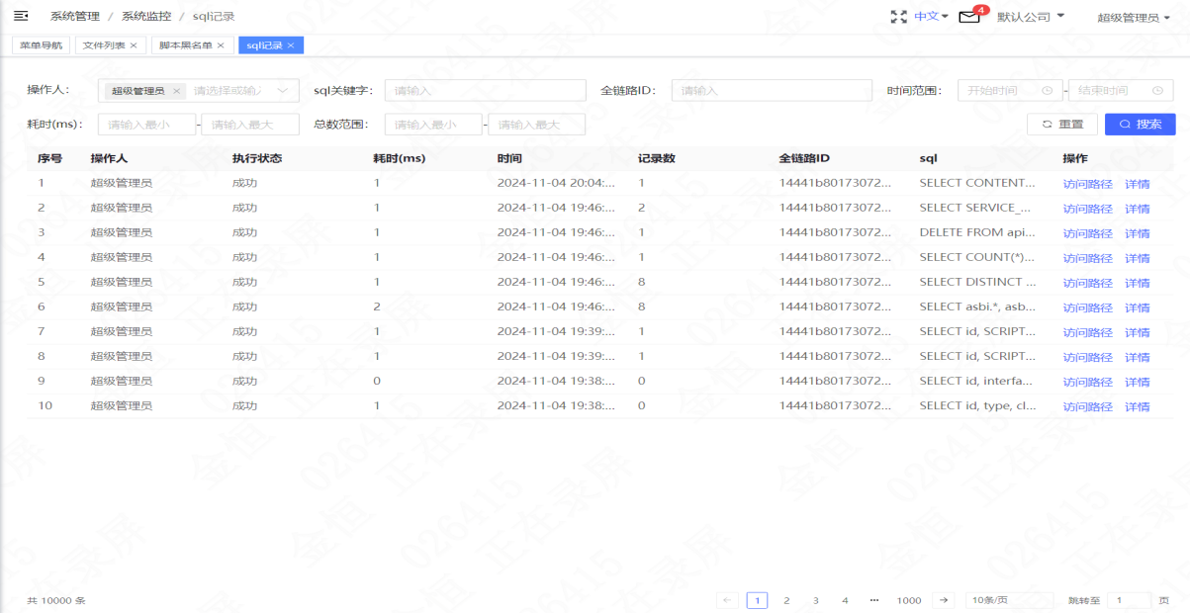Focus the 耗时 maximum input
Screen dimensions: 1190x613
(250, 125)
